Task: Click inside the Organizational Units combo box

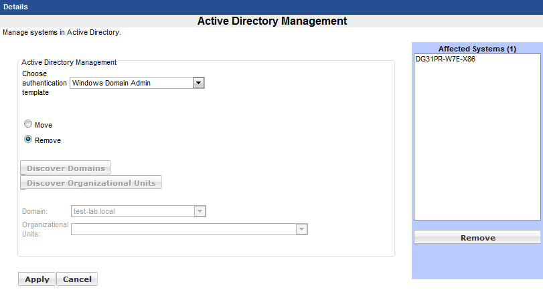Action: tap(183, 229)
